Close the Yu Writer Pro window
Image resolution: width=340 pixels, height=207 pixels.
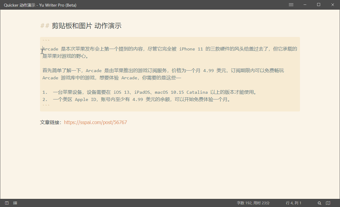pyautogui.click(x=332, y=5)
